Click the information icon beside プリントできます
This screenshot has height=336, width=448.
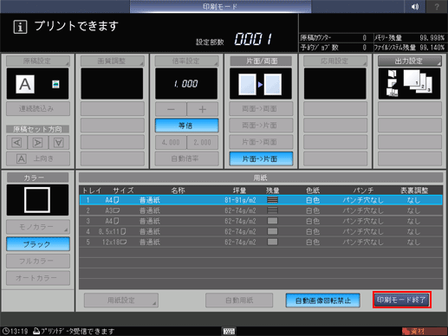(20, 27)
